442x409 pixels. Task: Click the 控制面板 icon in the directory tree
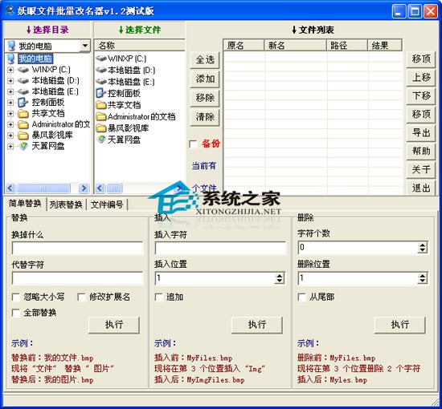(23, 103)
